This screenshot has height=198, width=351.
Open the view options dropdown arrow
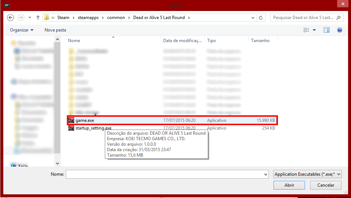314,30
